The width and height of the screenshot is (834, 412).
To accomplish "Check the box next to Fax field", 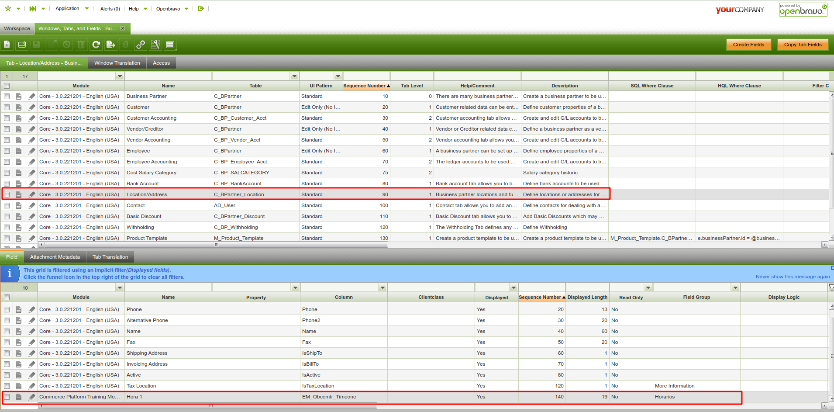I will pyautogui.click(x=7, y=342).
